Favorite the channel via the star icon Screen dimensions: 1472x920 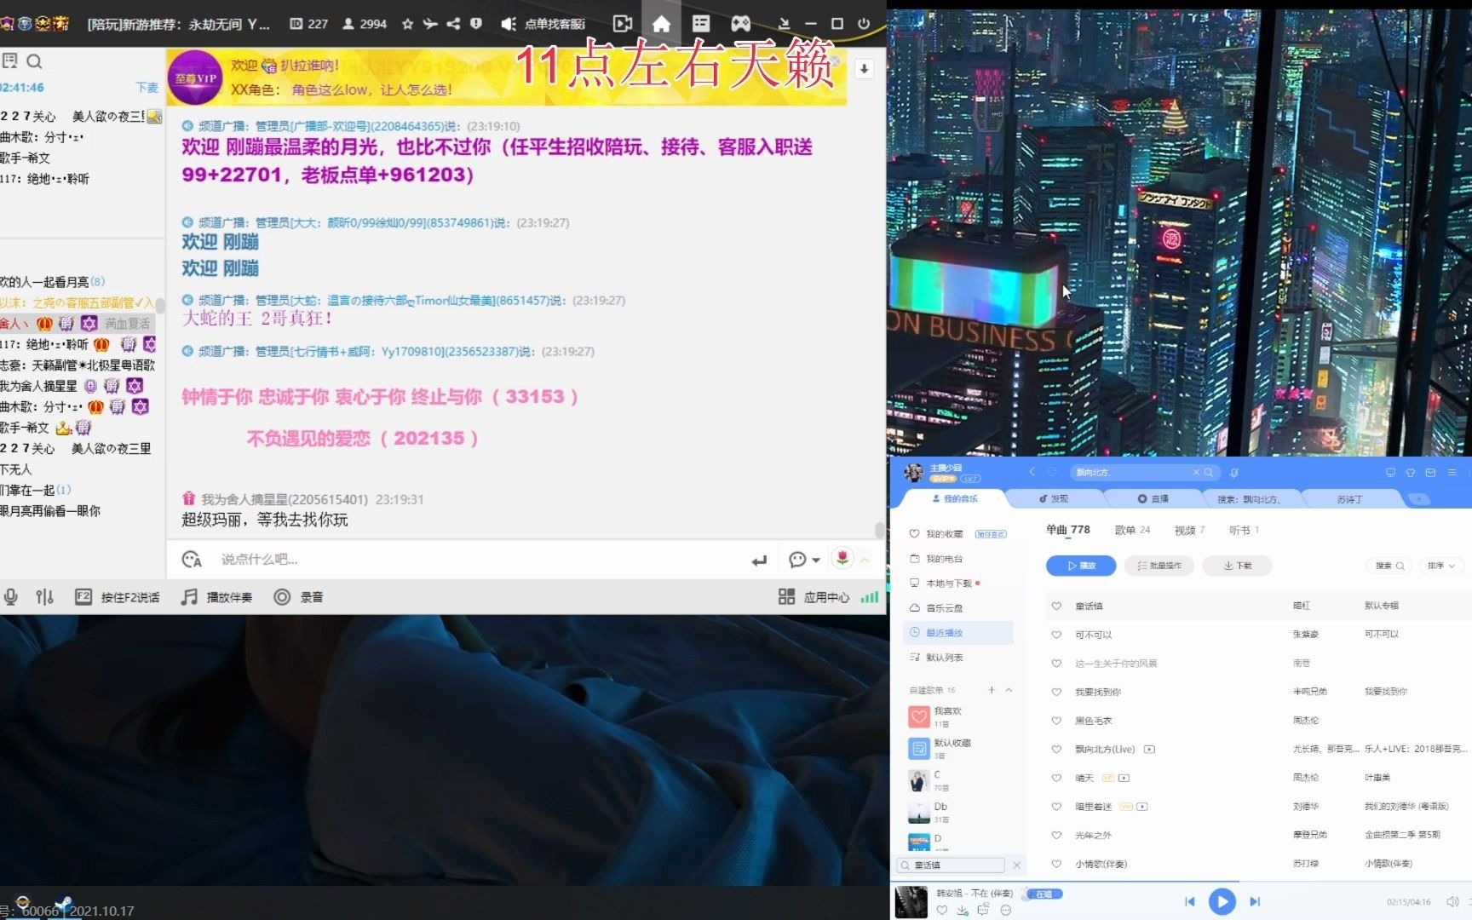tap(407, 24)
